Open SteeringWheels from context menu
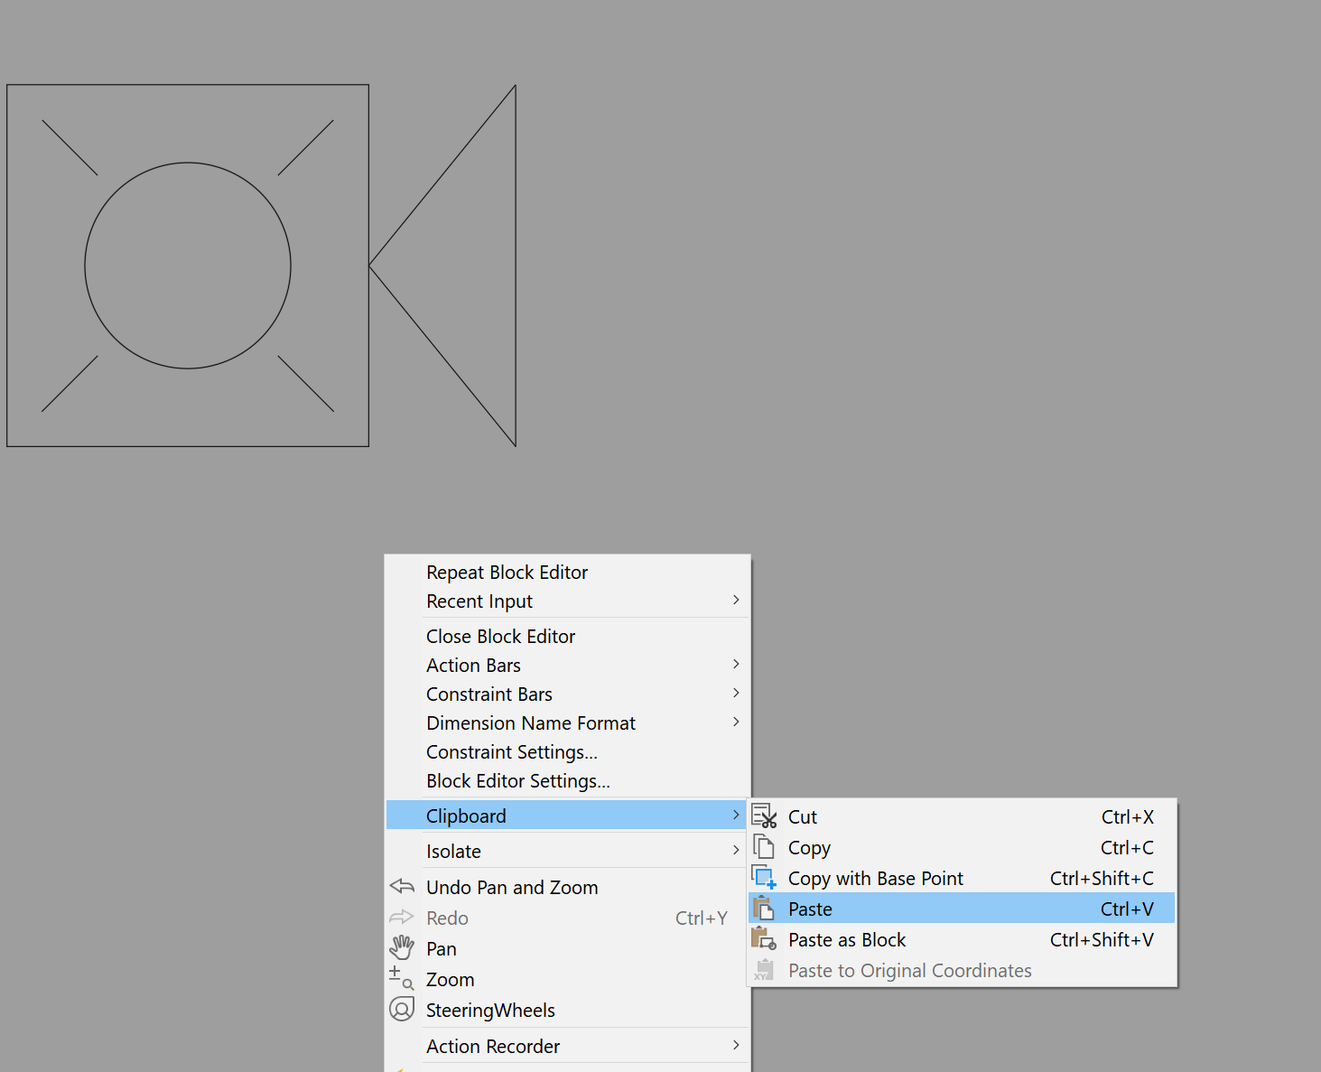This screenshot has width=1321, height=1072. (x=567, y=1010)
